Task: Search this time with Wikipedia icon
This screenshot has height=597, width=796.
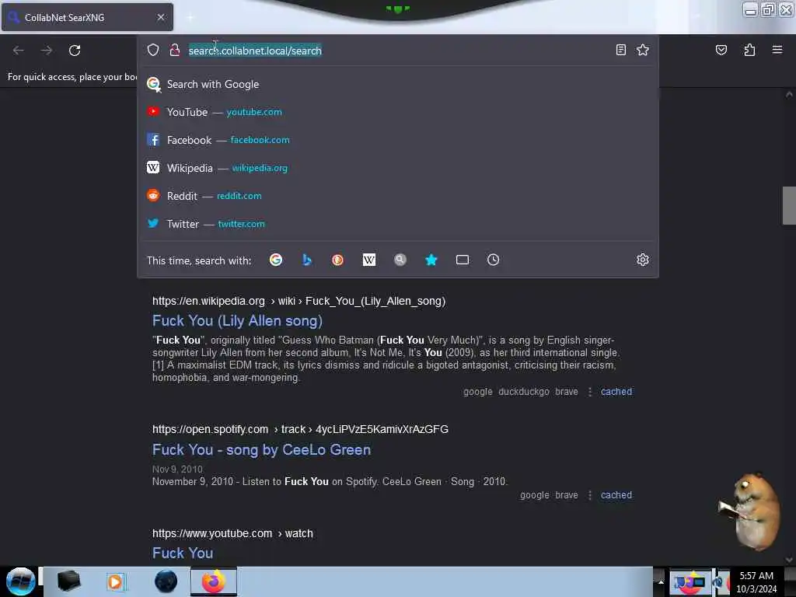Action: tap(369, 260)
